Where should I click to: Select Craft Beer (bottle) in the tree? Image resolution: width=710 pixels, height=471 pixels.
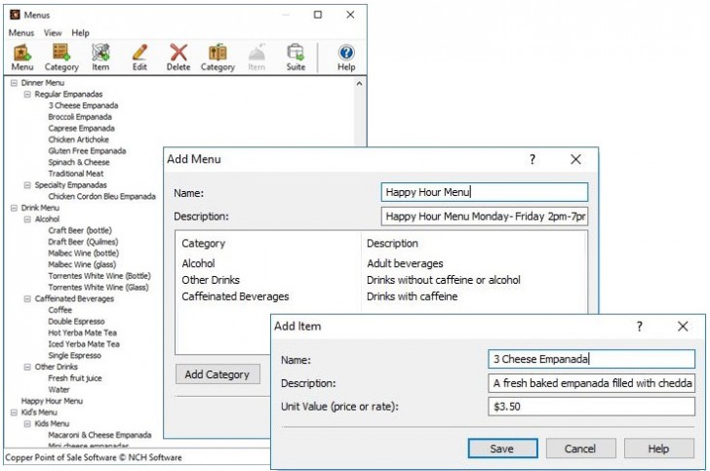coord(80,230)
